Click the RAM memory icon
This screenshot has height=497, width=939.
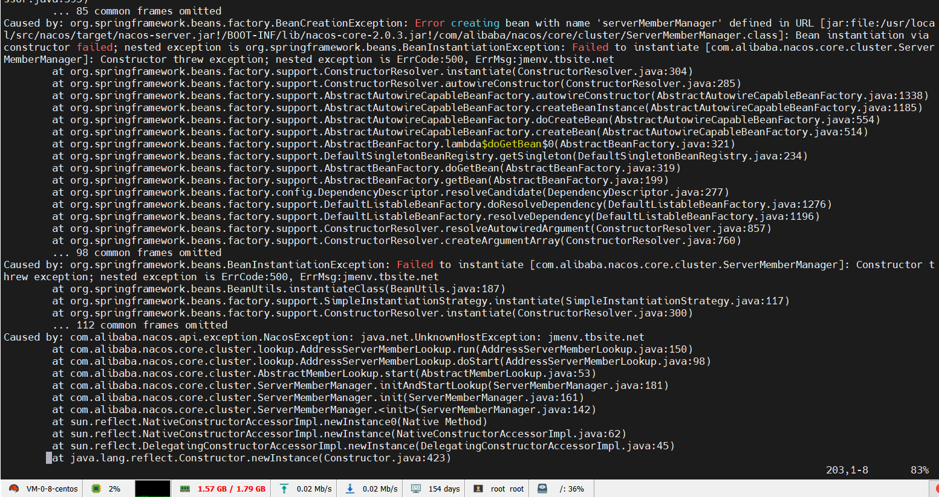click(185, 489)
